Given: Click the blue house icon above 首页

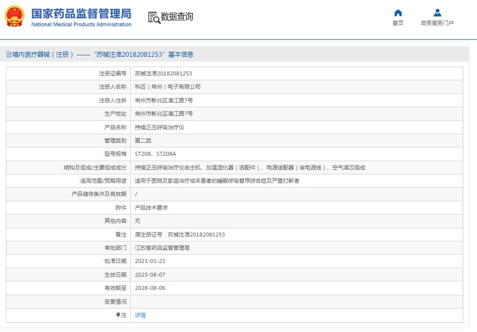Looking at the screenshot, I should pos(398,13).
